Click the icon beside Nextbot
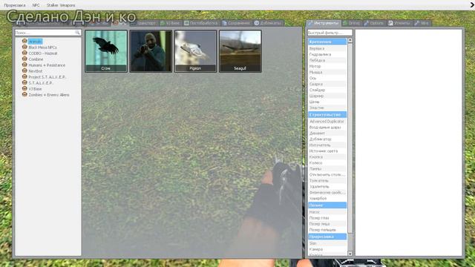The image size is (475, 267). tap(24, 71)
